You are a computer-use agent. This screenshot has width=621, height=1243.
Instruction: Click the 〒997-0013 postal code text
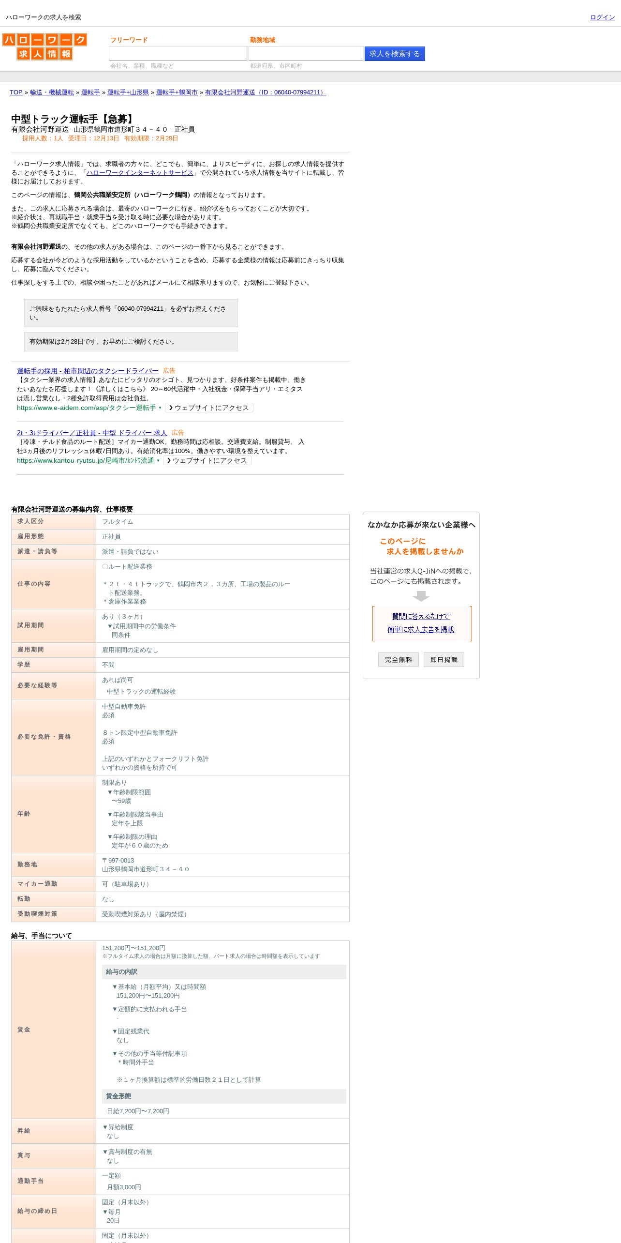[118, 861]
